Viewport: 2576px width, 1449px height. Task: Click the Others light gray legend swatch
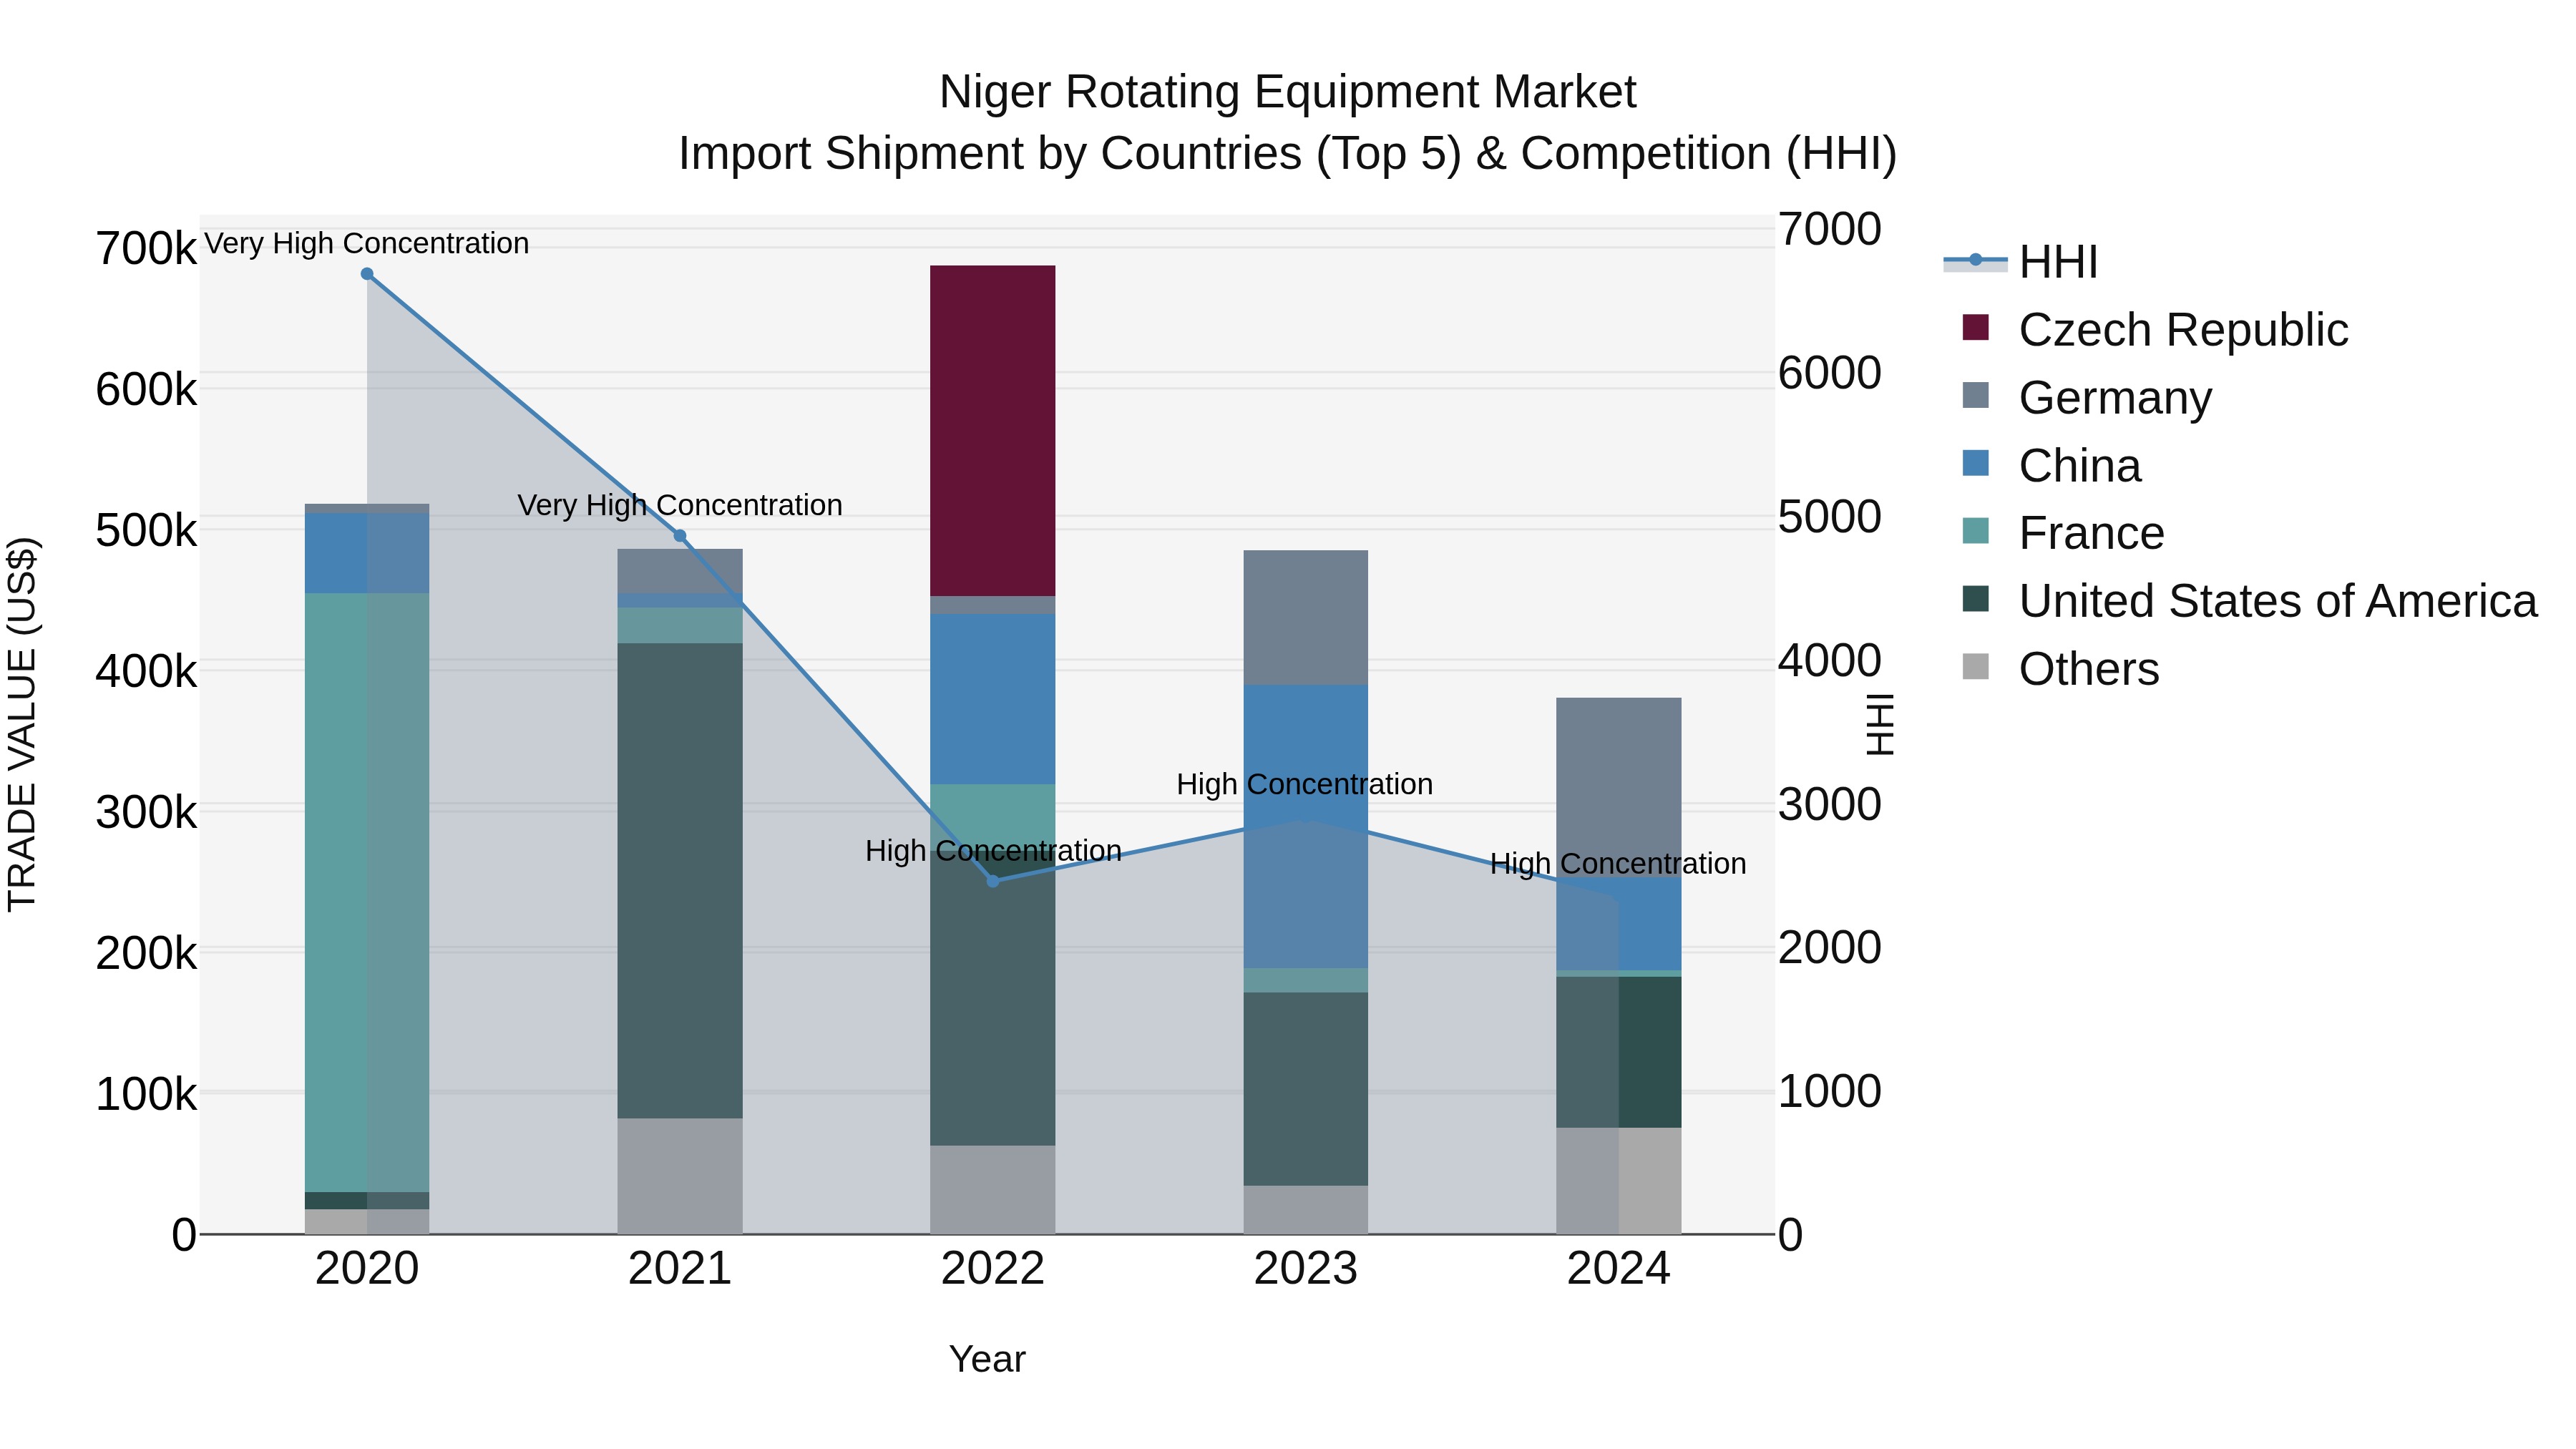1976,666
